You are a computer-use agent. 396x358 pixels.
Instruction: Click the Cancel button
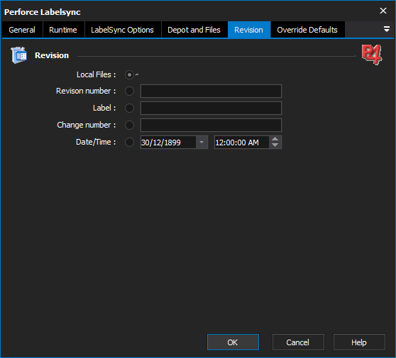[x=298, y=342]
